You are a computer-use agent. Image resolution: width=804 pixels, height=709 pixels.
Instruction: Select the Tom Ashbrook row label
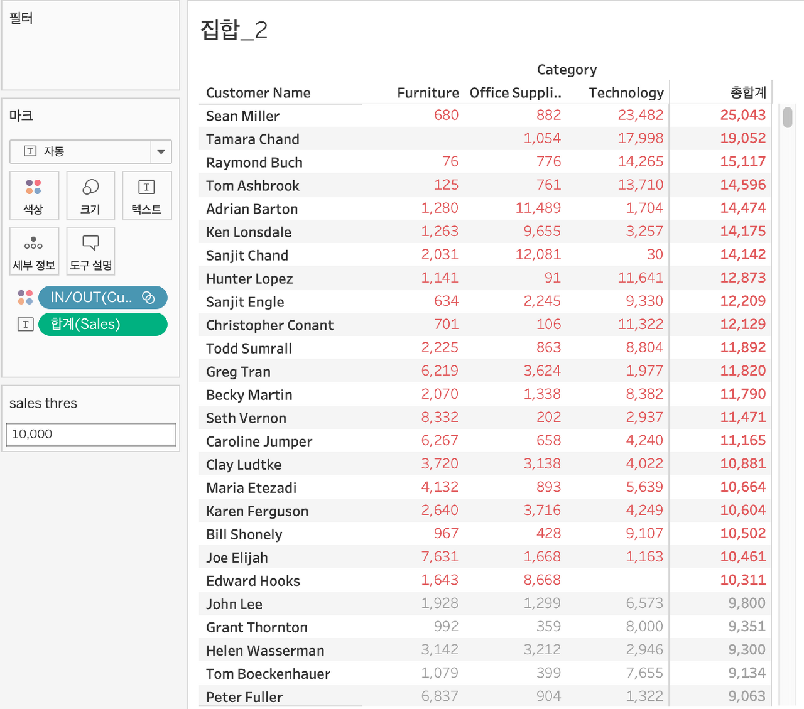click(253, 186)
